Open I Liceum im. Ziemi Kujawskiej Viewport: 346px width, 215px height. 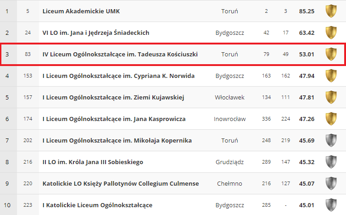114,97
